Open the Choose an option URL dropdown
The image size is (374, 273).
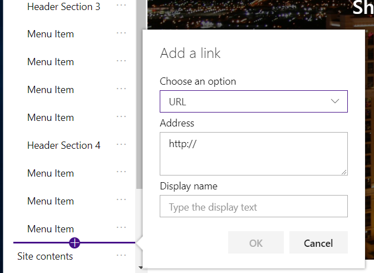tap(254, 101)
